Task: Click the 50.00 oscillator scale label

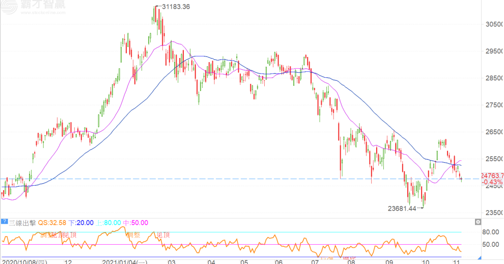Action: coord(490,245)
